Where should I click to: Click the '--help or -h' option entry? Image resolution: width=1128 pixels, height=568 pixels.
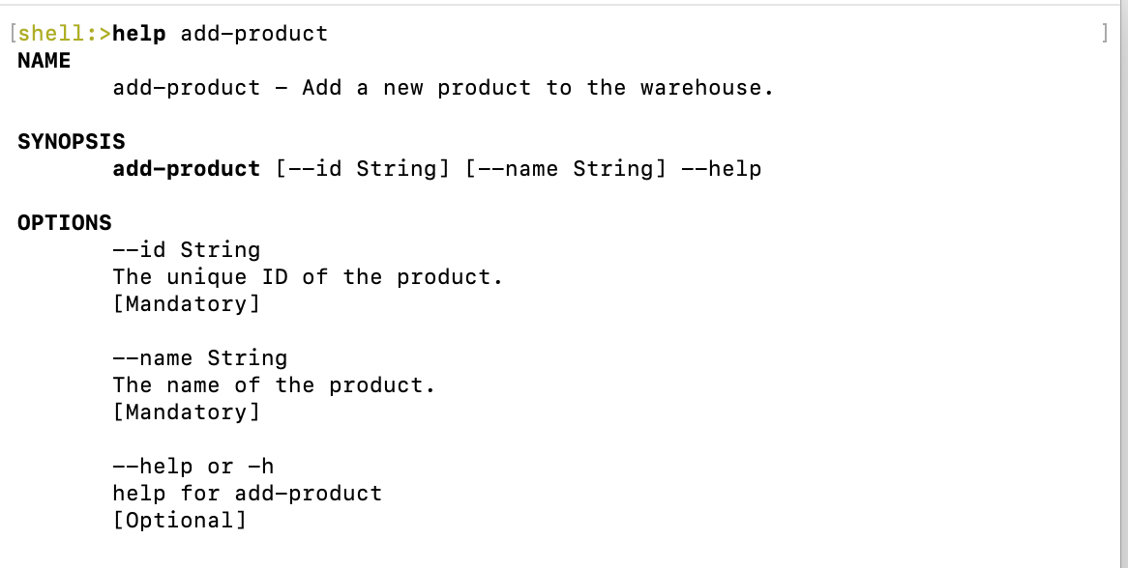[x=193, y=467]
